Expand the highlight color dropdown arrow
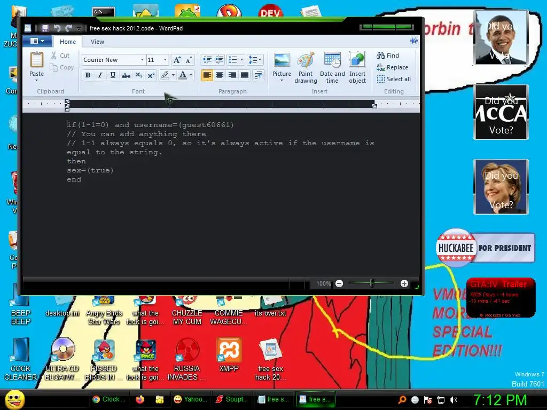This screenshot has width=547, height=410. [x=173, y=75]
